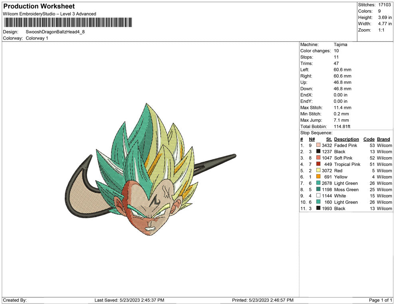395x304 pixels.
Task: Click the Stops value 11
Action: (x=336, y=57)
